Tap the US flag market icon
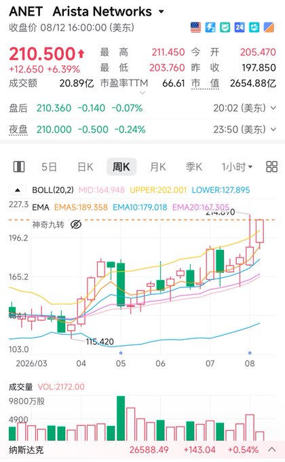 pos(196,27)
